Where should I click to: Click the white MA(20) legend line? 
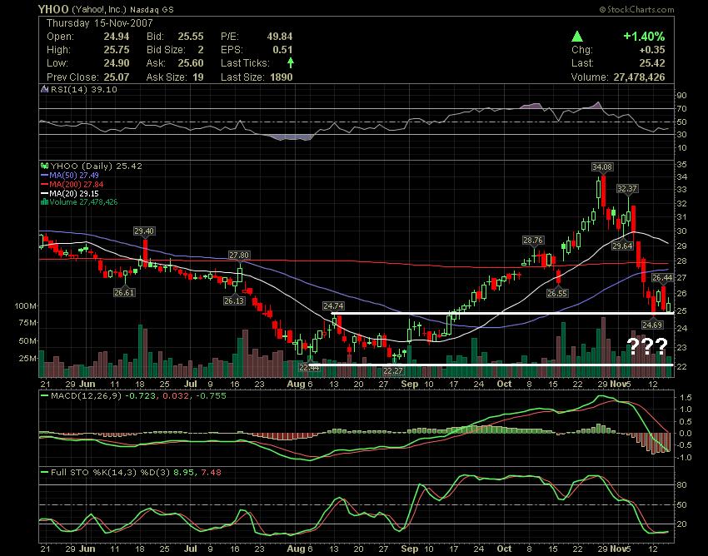(44, 193)
